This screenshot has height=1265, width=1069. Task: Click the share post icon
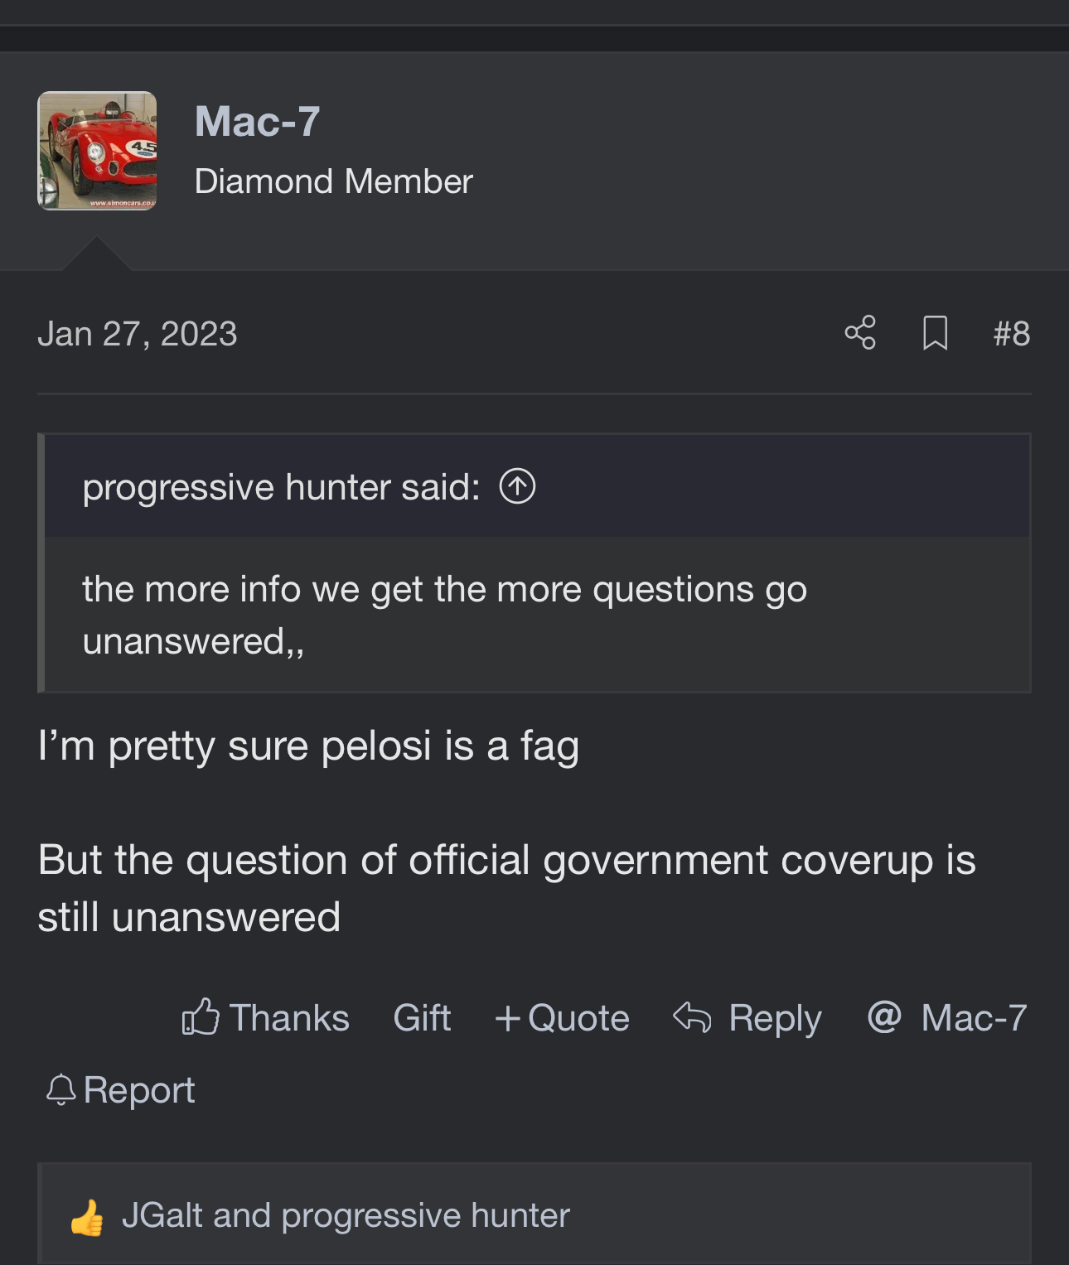click(x=860, y=333)
